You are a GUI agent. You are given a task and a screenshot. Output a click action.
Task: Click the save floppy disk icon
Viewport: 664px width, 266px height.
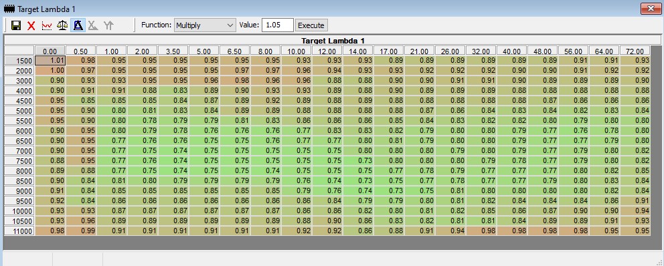coord(16,25)
